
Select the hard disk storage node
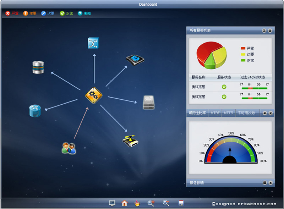(x=148, y=103)
